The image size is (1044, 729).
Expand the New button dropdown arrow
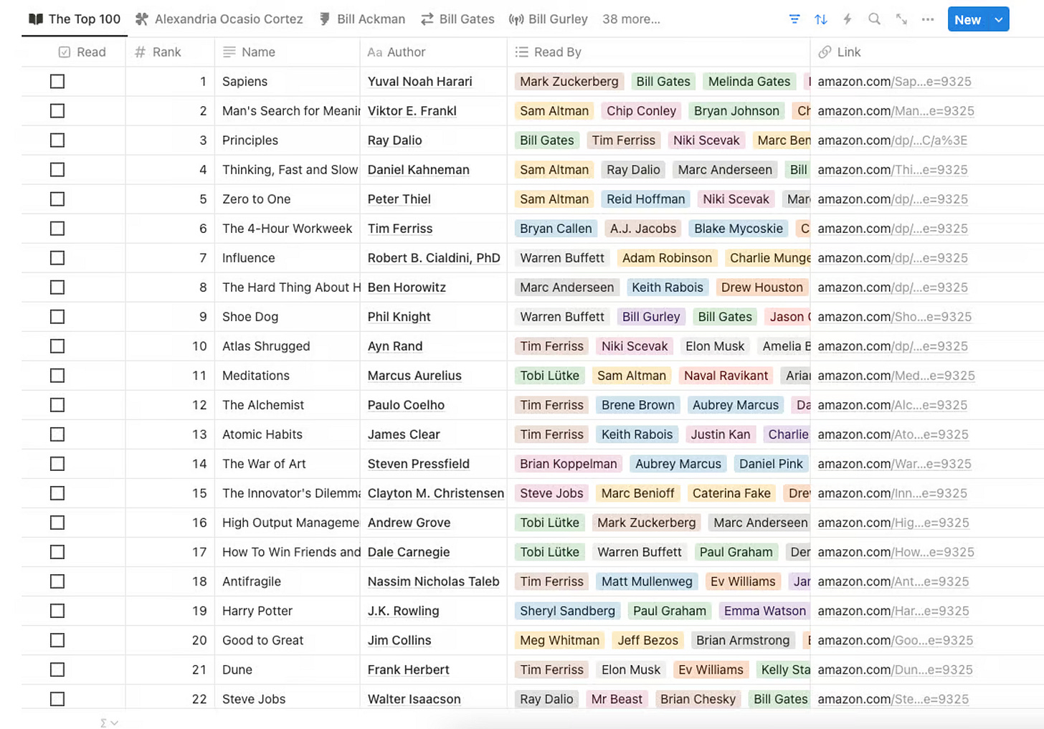click(999, 19)
